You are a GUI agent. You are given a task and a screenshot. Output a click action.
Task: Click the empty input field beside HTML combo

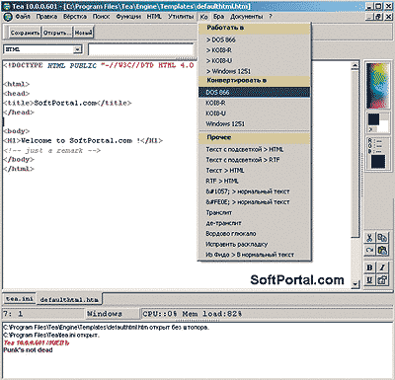pos(141,49)
